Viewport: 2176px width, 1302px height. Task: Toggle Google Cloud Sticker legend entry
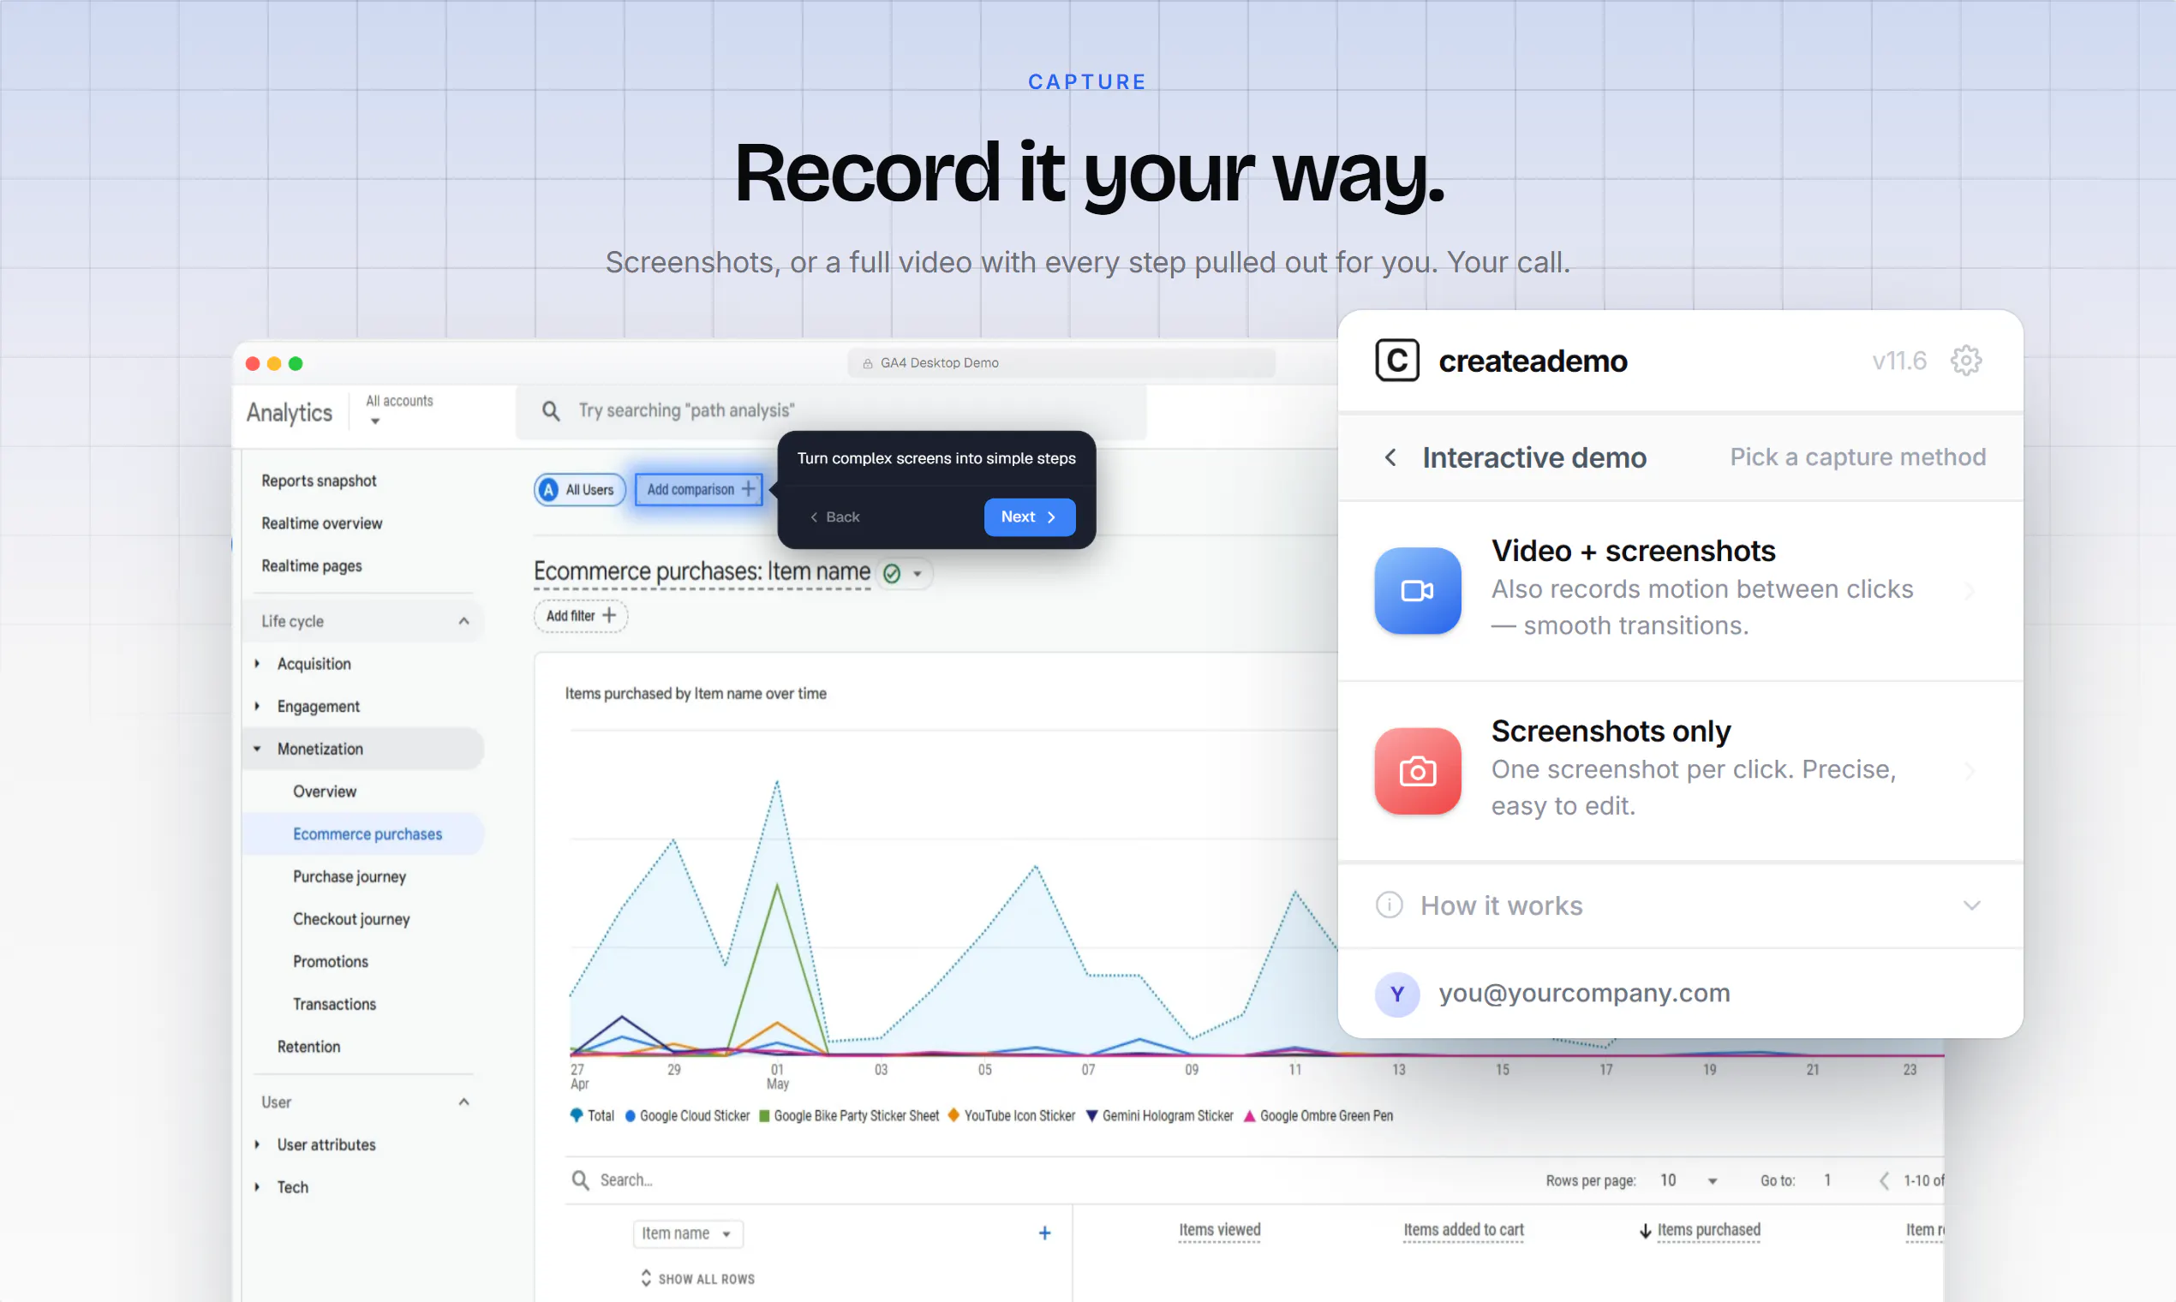pos(687,1116)
